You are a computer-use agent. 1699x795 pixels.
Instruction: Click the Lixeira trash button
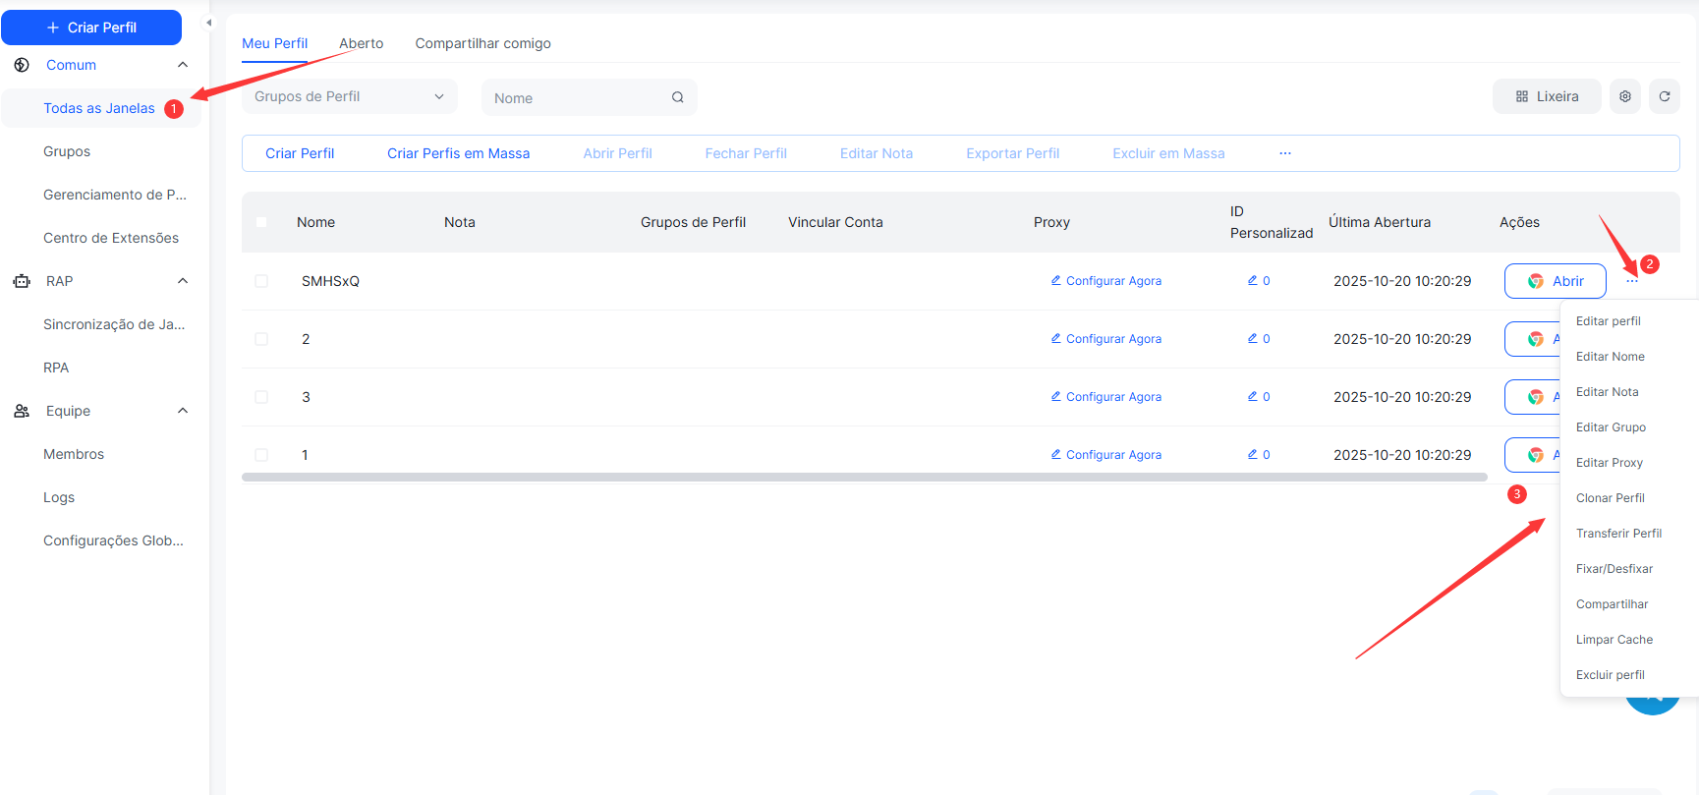1547,96
